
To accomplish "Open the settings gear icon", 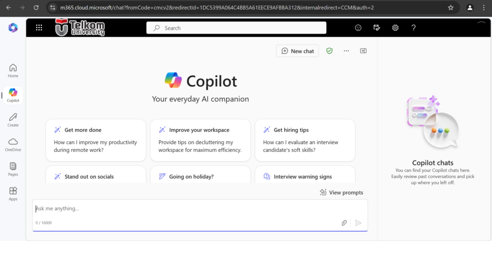I will point(395,28).
